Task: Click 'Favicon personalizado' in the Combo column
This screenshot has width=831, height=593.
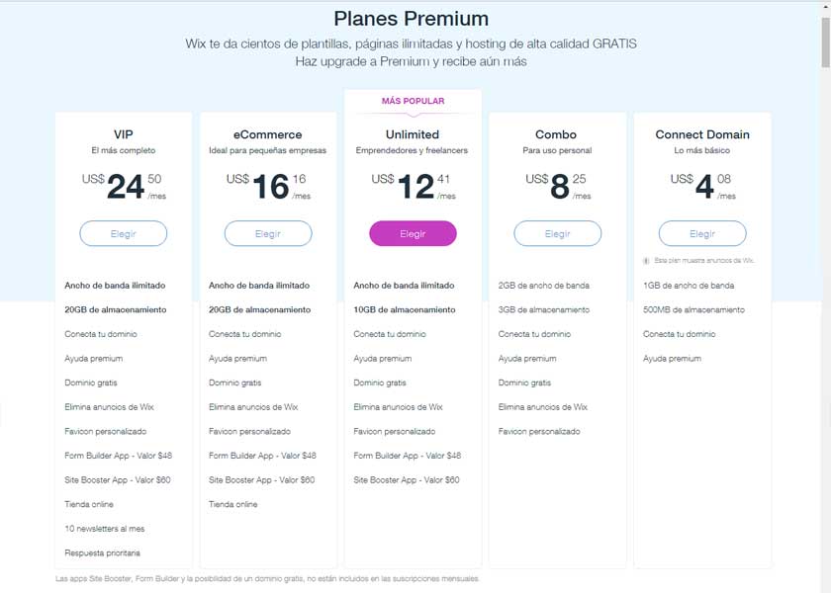Action: (539, 431)
